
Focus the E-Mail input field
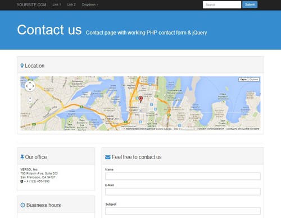click(x=183, y=192)
